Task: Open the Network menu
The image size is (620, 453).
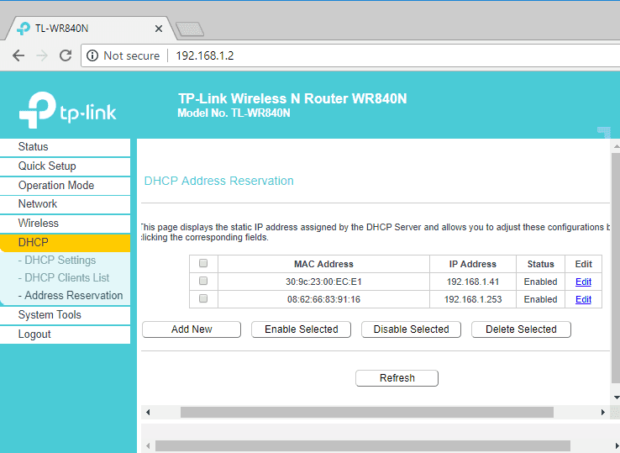Action: coord(66,204)
